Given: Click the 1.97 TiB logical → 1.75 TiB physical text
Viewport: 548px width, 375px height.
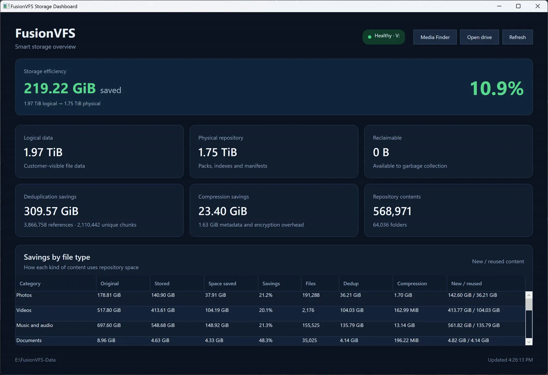Looking at the screenshot, I should pos(62,104).
